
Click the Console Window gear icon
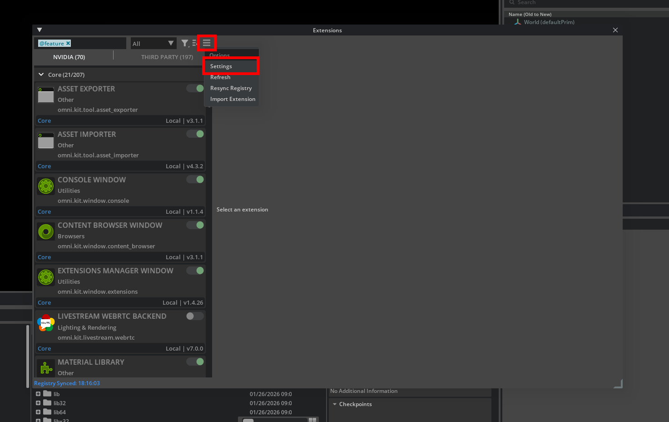pyautogui.click(x=46, y=186)
